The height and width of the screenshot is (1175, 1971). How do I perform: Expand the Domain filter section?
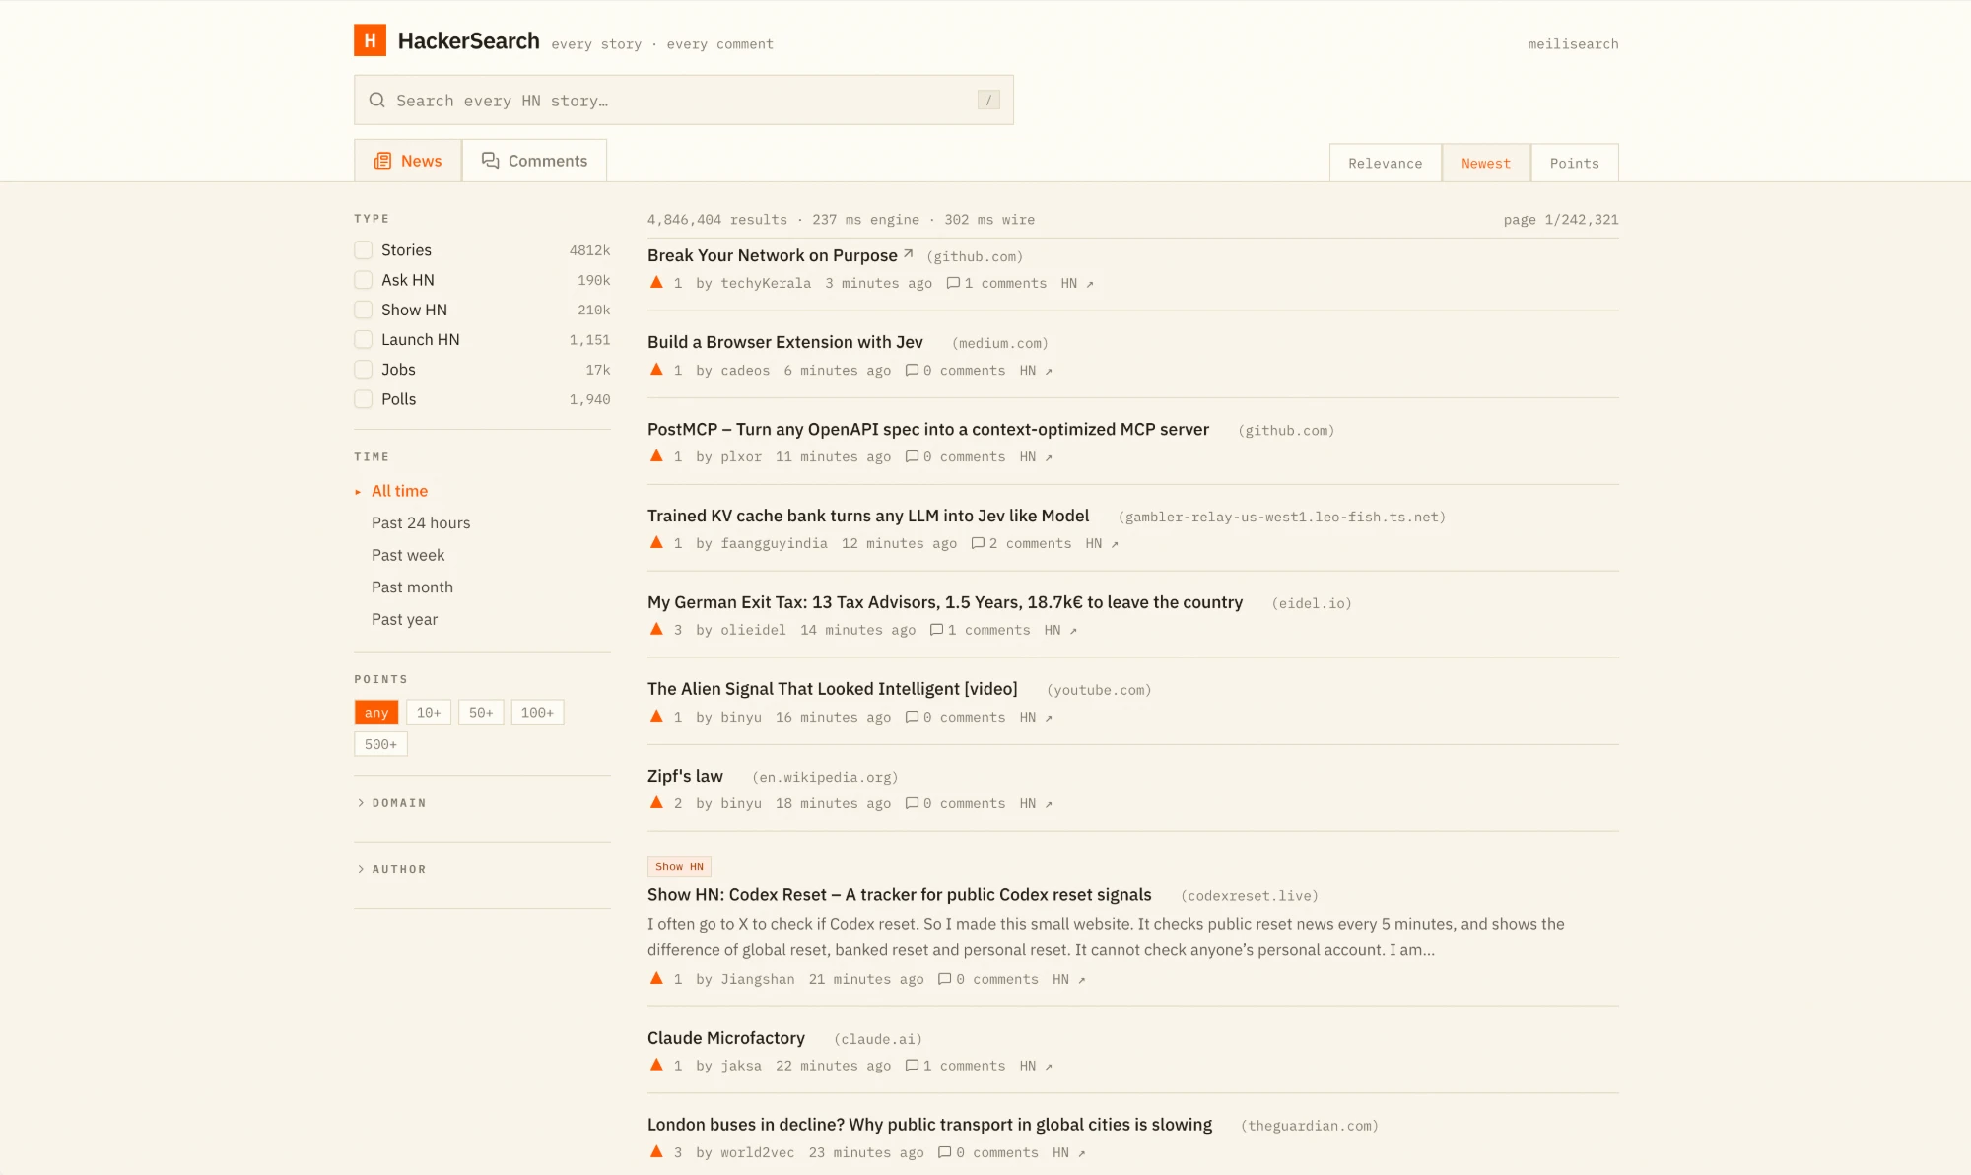pos(392,803)
